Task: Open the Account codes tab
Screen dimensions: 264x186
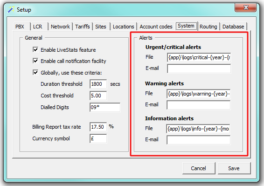Action: (x=156, y=27)
